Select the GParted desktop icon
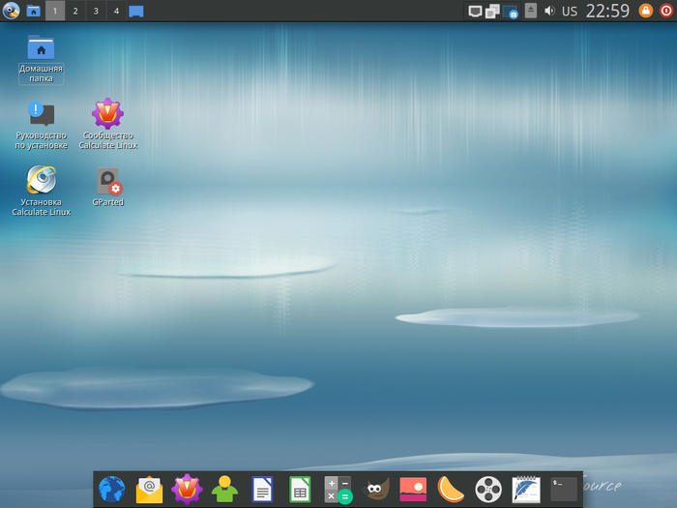This screenshot has height=508, width=677. 108,187
